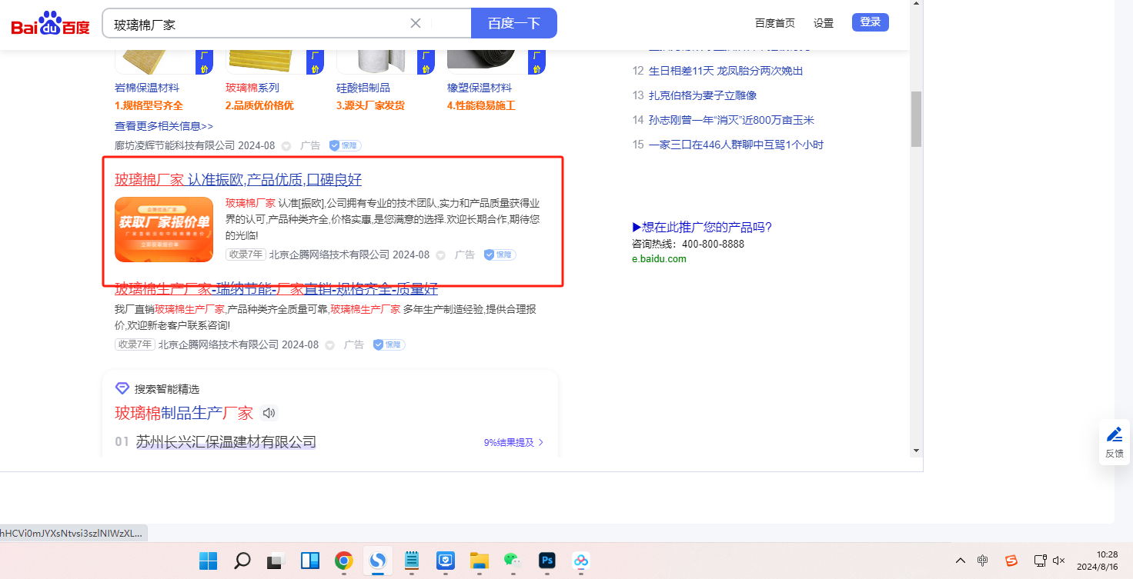Switch to Sogou browser on taskbar

378,561
